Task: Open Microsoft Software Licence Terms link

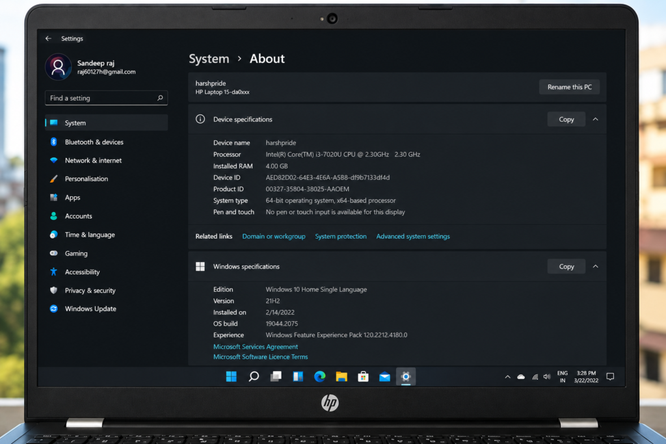Action: 260,357
